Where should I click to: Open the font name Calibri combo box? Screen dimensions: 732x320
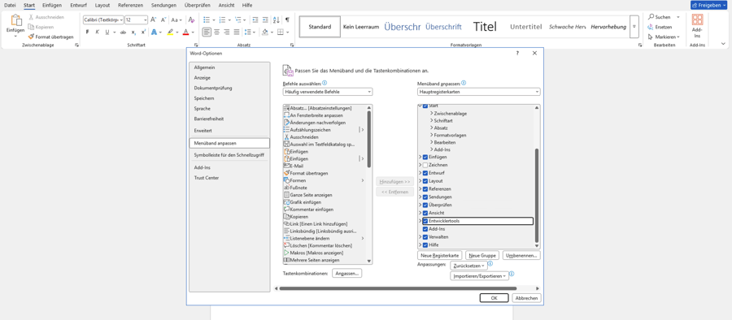103,19
